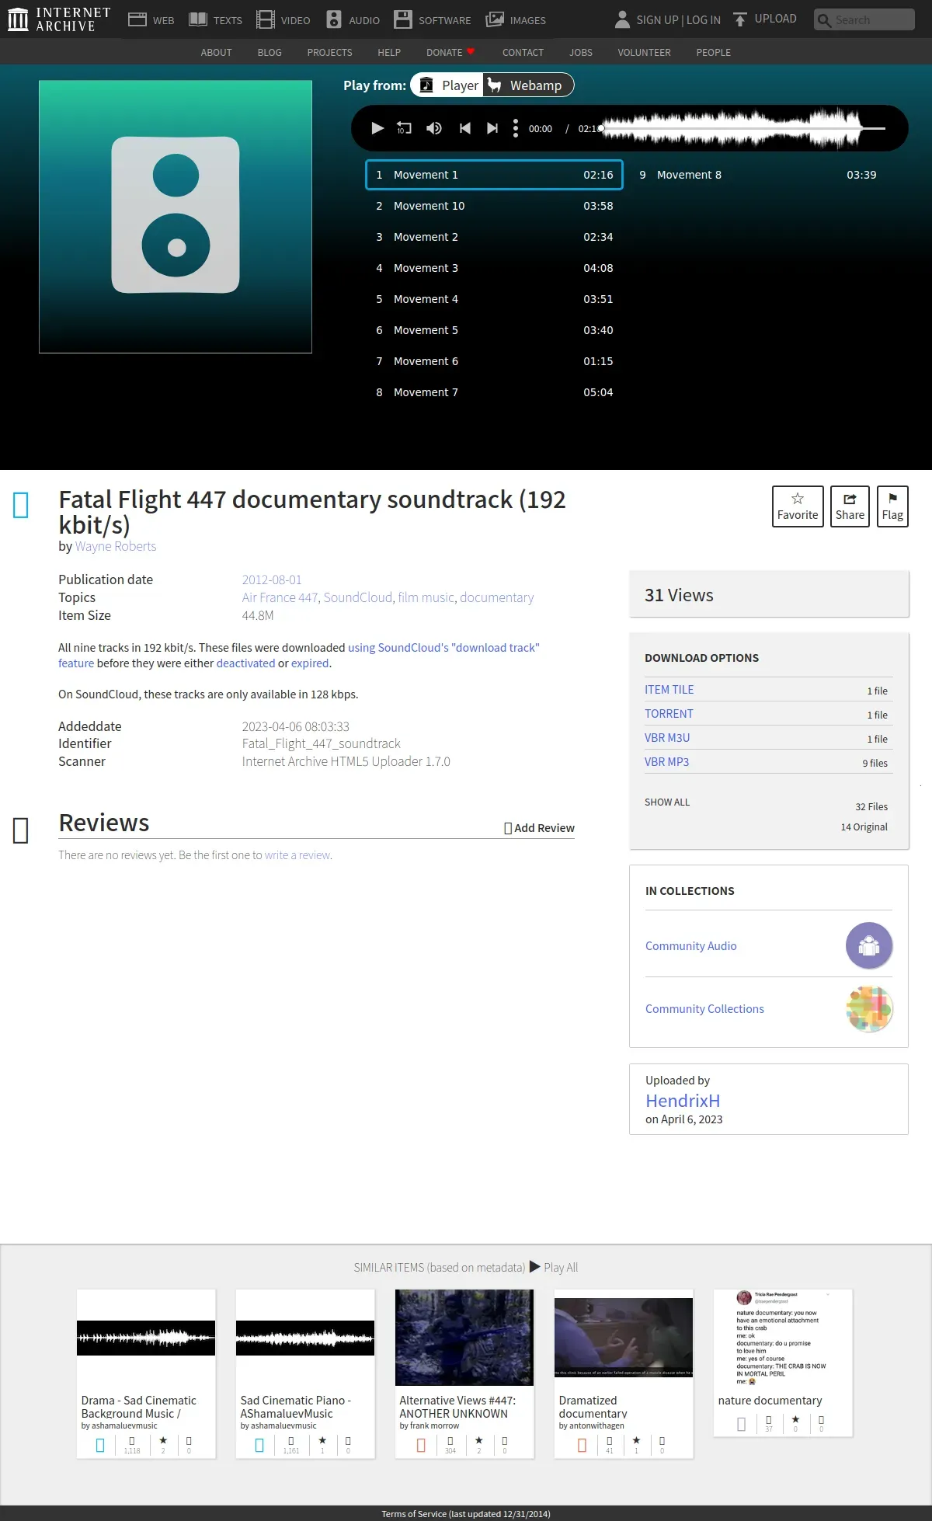Image resolution: width=932 pixels, height=1521 pixels.
Task: Open the Projects menu item
Action: click(x=329, y=52)
